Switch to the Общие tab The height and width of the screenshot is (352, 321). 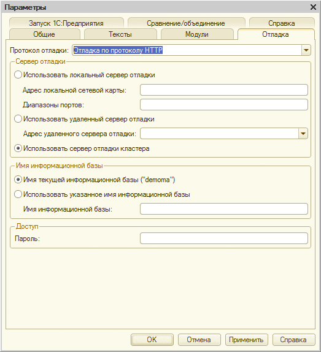(44, 34)
